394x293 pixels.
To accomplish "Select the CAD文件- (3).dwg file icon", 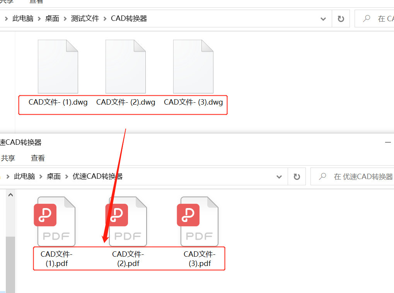I will coord(193,66).
